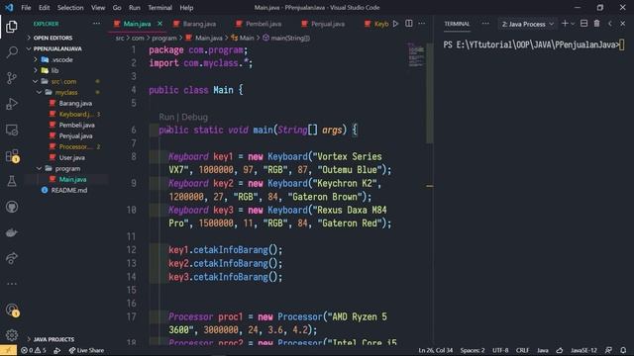Viewport: 634px width, 356px height.
Task: Open the Terminal menu
Action: click(159, 7)
